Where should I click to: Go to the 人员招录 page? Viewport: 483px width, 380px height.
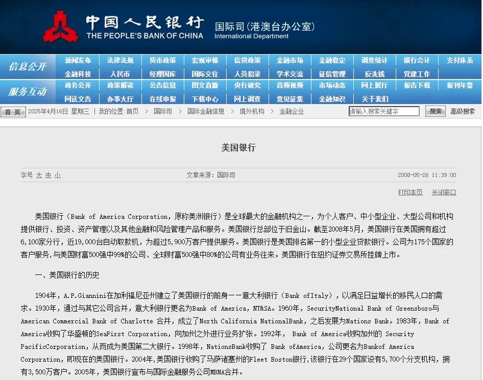247,74
